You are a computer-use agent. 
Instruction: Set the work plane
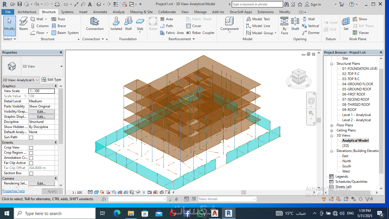(x=346, y=24)
